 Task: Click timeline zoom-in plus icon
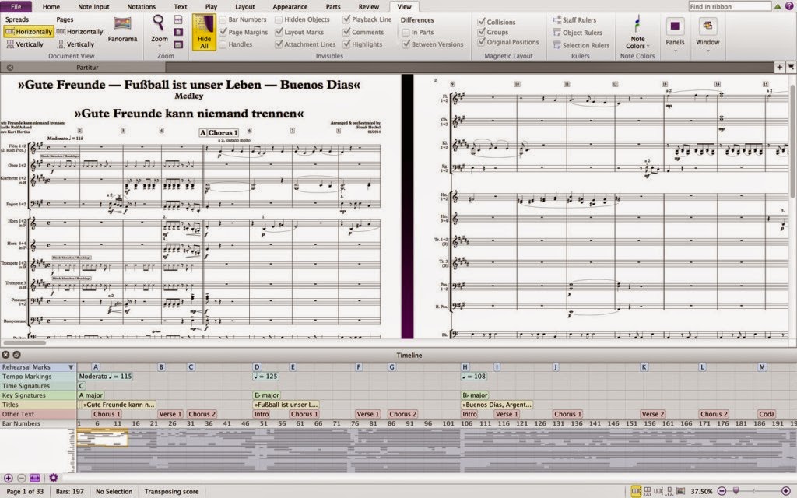[8, 479]
